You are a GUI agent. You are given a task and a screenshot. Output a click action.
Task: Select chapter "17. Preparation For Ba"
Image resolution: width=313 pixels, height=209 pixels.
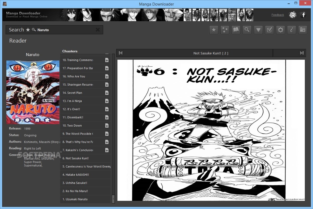point(86,68)
